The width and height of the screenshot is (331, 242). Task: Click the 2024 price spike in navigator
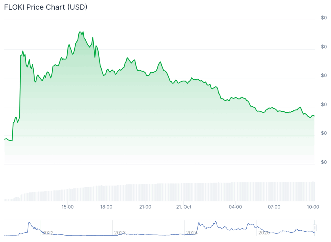(x=199, y=223)
